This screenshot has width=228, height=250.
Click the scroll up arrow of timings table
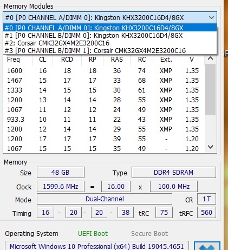click(211, 58)
